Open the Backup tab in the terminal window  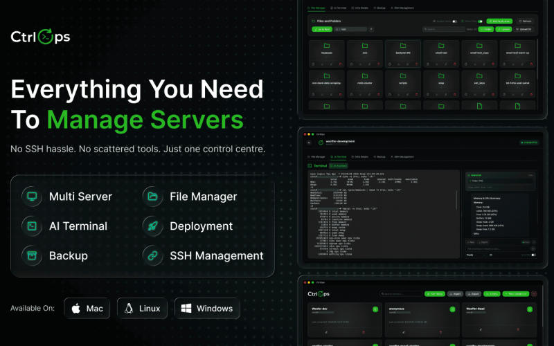[379, 157]
